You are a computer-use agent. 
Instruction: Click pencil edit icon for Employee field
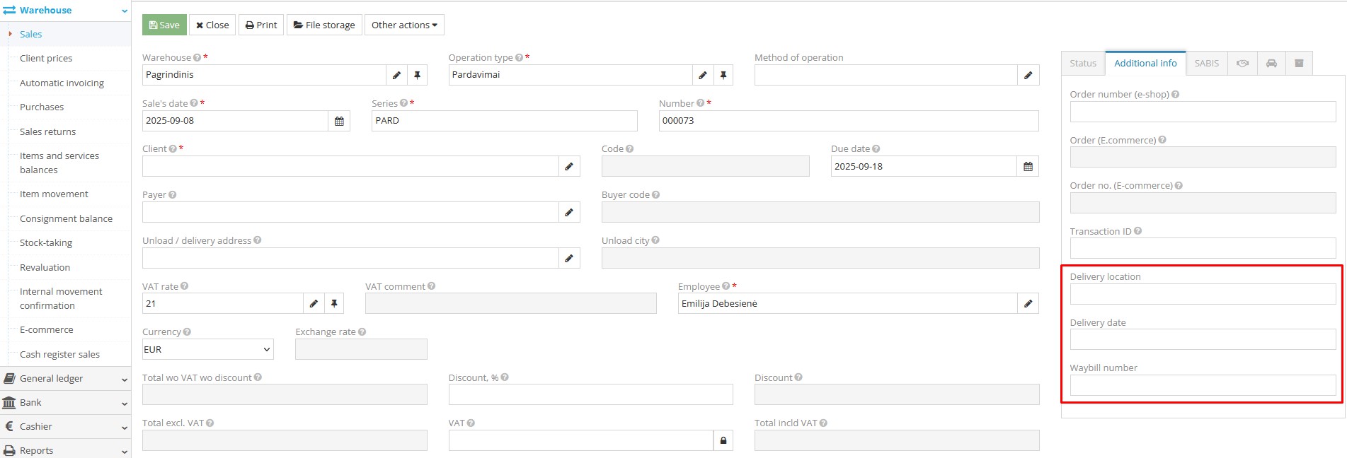[1028, 304]
